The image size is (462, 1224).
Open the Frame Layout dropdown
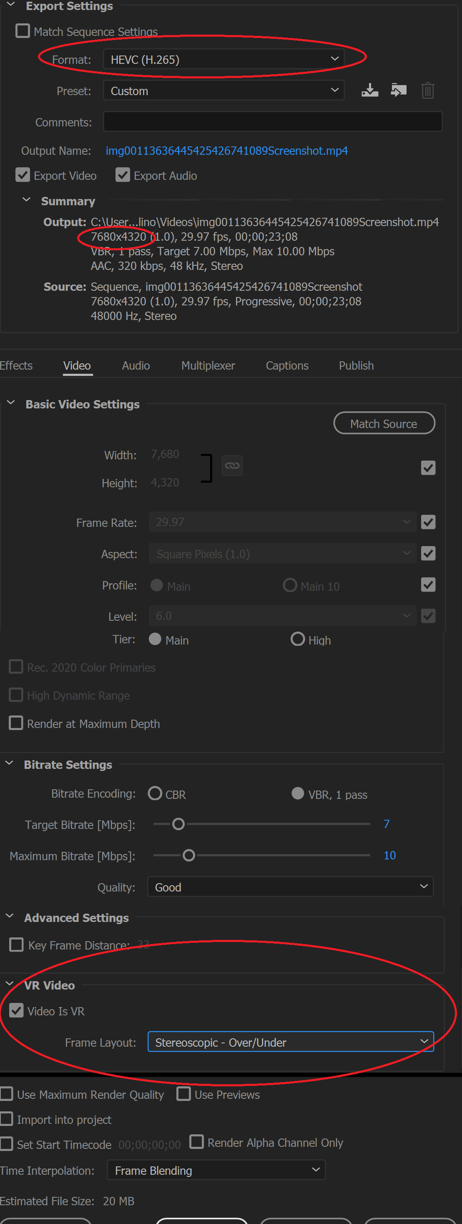(x=290, y=1042)
